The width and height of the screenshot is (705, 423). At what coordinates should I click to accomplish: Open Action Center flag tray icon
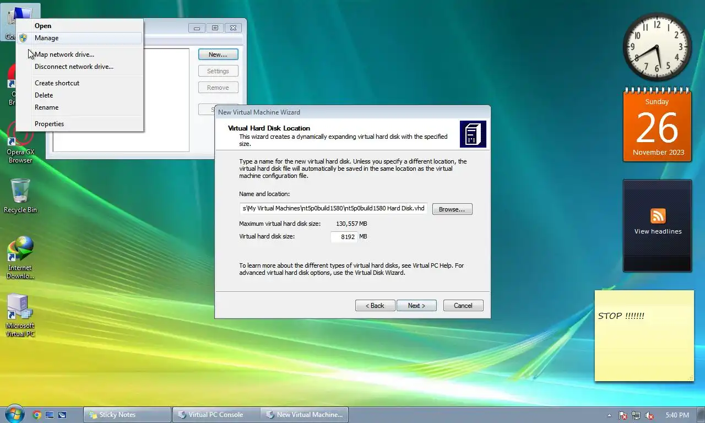click(x=623, y=415)
